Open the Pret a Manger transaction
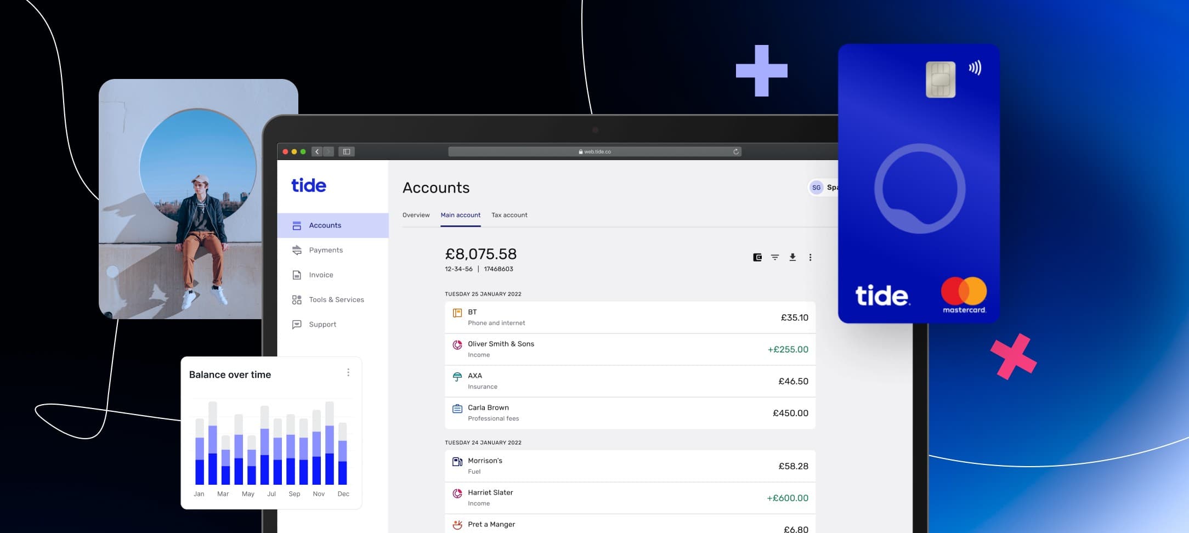Image resolution: width=1189 pixels, height=533 pixels. pos(630,524)
